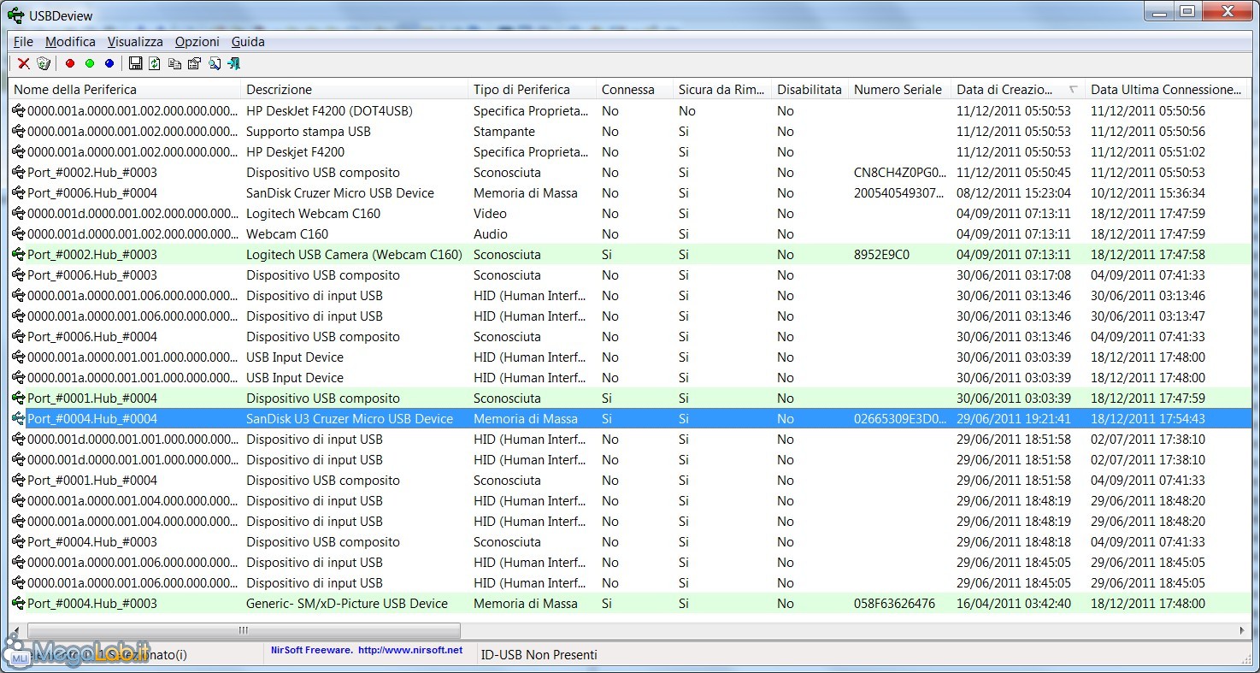Image resolution: width=1260 pixels, height=673 pixels.
Task: Click the horizontal scrollbar thumb
Action: click(x=244, y=630)
